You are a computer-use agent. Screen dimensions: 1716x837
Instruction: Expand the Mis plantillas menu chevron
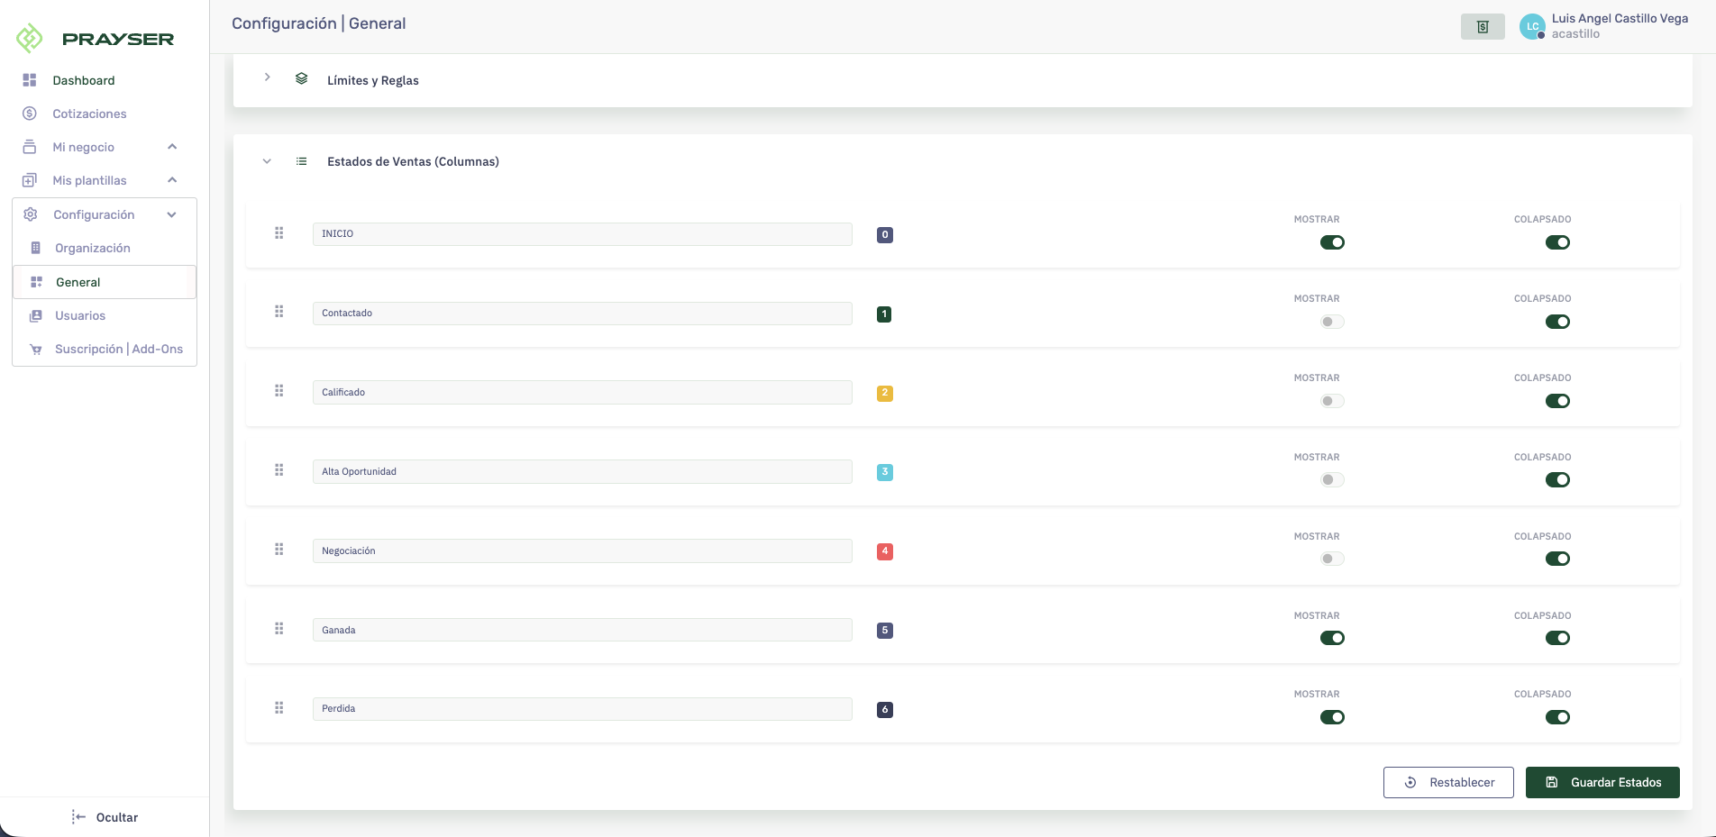172,180
